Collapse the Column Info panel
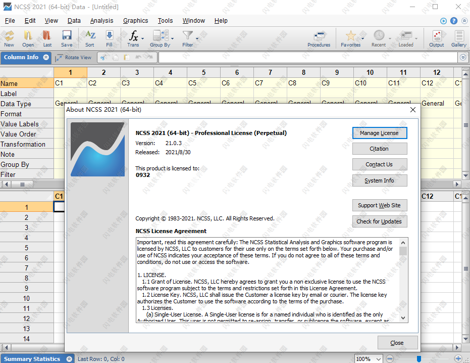This screenshot has width=470, height=363. tap(46, 57)
